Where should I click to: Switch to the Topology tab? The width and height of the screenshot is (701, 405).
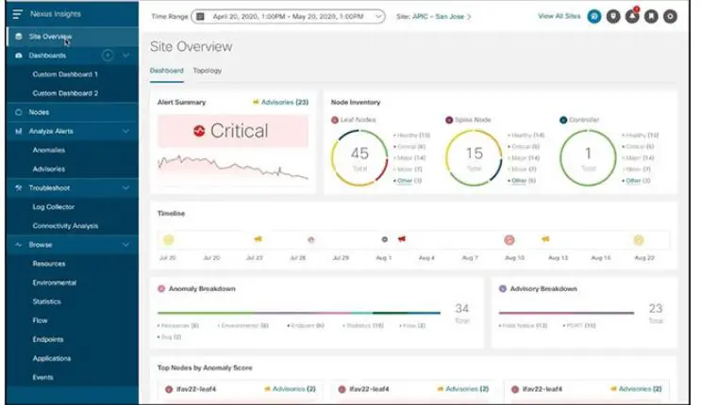point(208,71)
